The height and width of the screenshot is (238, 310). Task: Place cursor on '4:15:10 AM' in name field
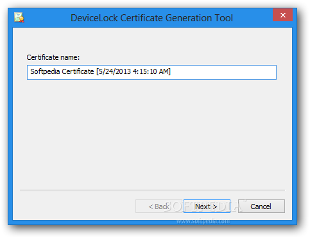point(151,71)
